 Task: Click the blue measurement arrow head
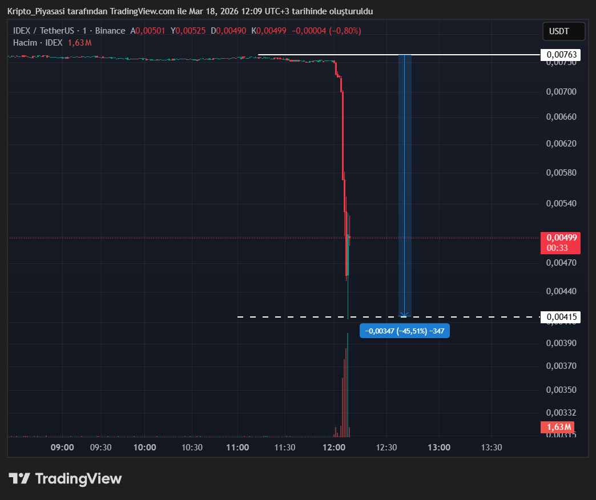(x=404, y=314)
